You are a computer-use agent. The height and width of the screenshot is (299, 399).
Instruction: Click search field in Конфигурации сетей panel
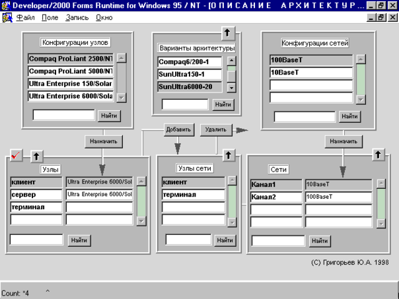click(x=305, y=117)
